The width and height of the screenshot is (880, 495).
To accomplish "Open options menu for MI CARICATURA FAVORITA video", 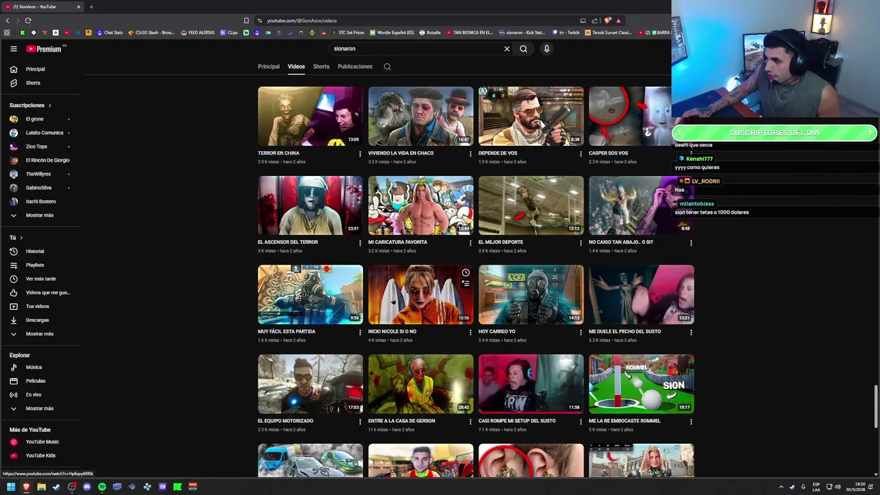I will pos(470,243).
